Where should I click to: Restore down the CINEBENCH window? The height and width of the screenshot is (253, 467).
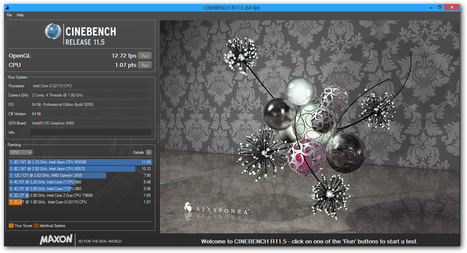(440, 7)
